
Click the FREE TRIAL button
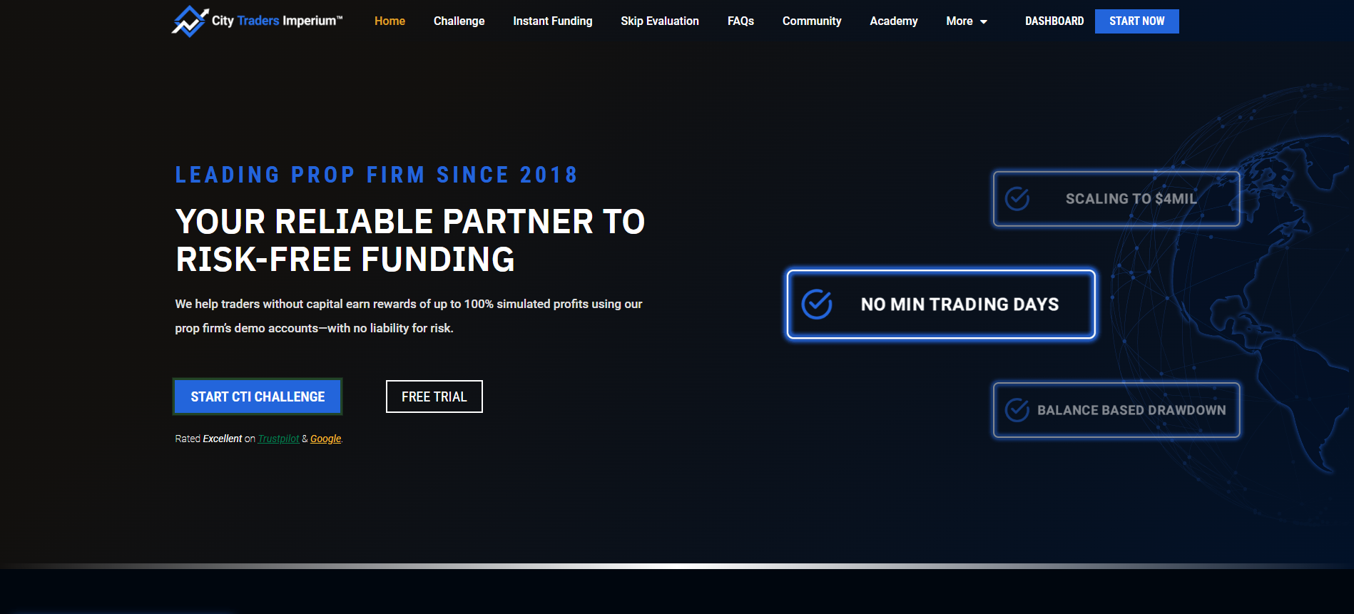pos(434,396)
